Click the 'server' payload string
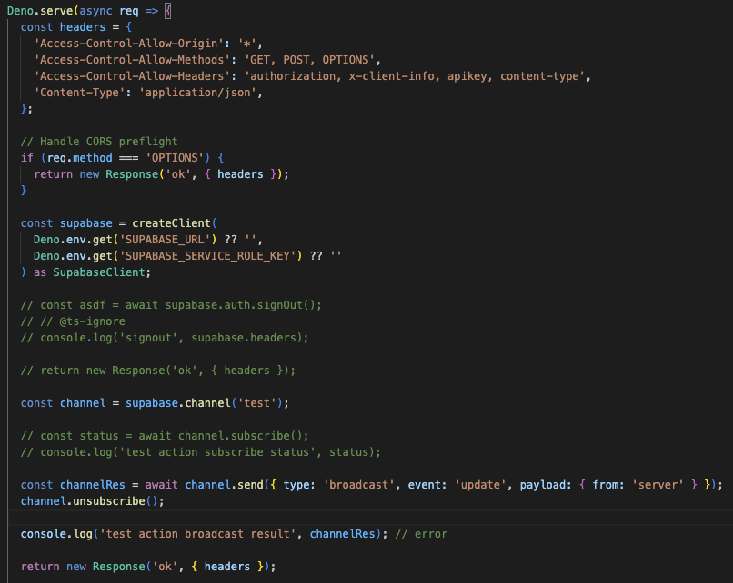Image resolution: width=733 pixels, height=583 pixels. tap(658, 485)
